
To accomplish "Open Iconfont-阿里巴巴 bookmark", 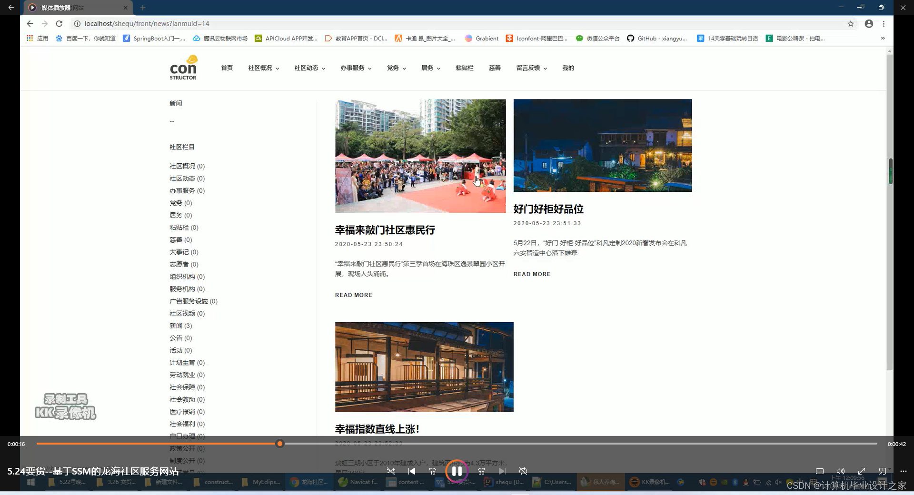I will pyautogui.click(x=536, y=38).
